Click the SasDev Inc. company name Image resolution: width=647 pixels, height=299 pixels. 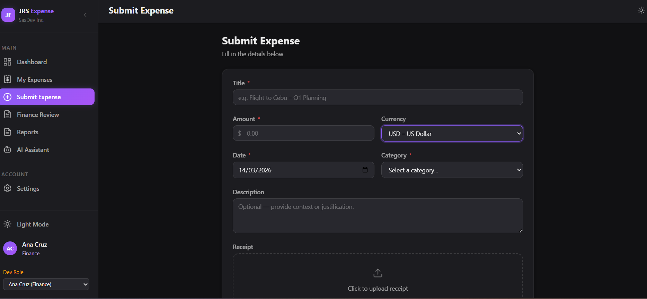click(32, 20)
